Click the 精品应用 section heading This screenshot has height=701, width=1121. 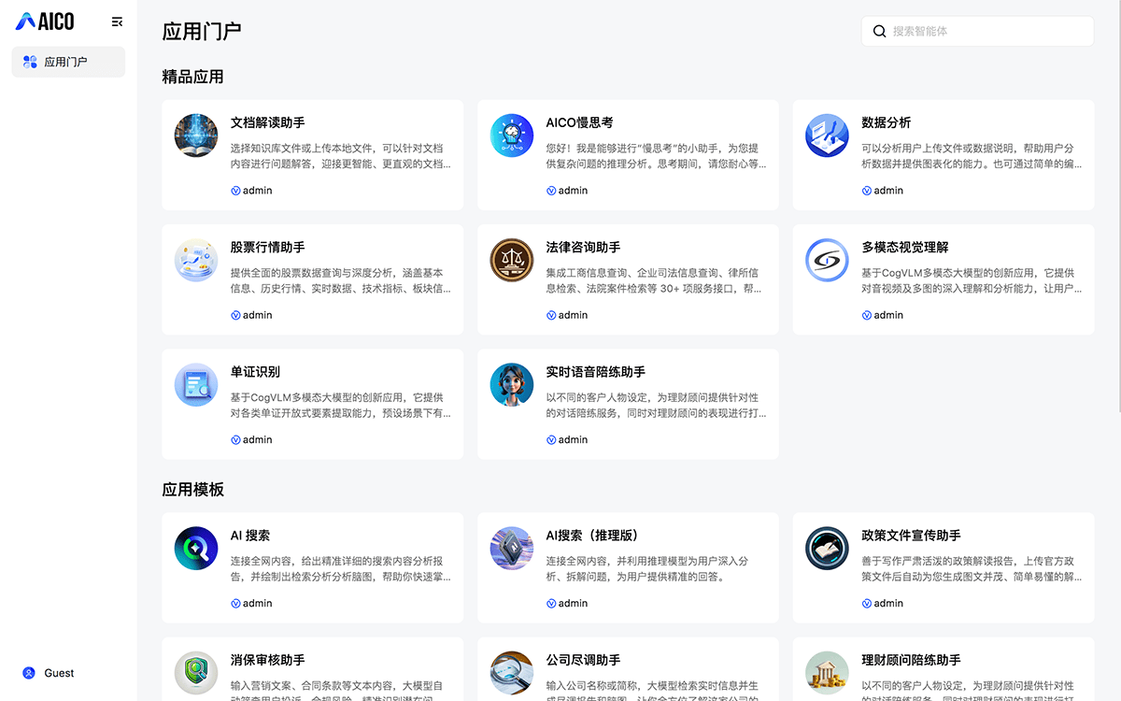pyautogui.click(x=192, y=77)
